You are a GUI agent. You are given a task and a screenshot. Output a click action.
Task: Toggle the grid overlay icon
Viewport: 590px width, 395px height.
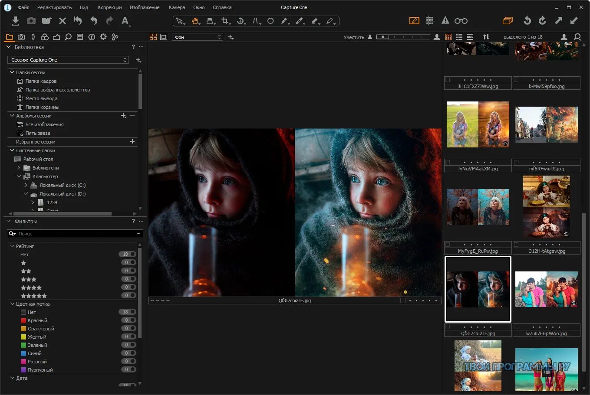430,20
